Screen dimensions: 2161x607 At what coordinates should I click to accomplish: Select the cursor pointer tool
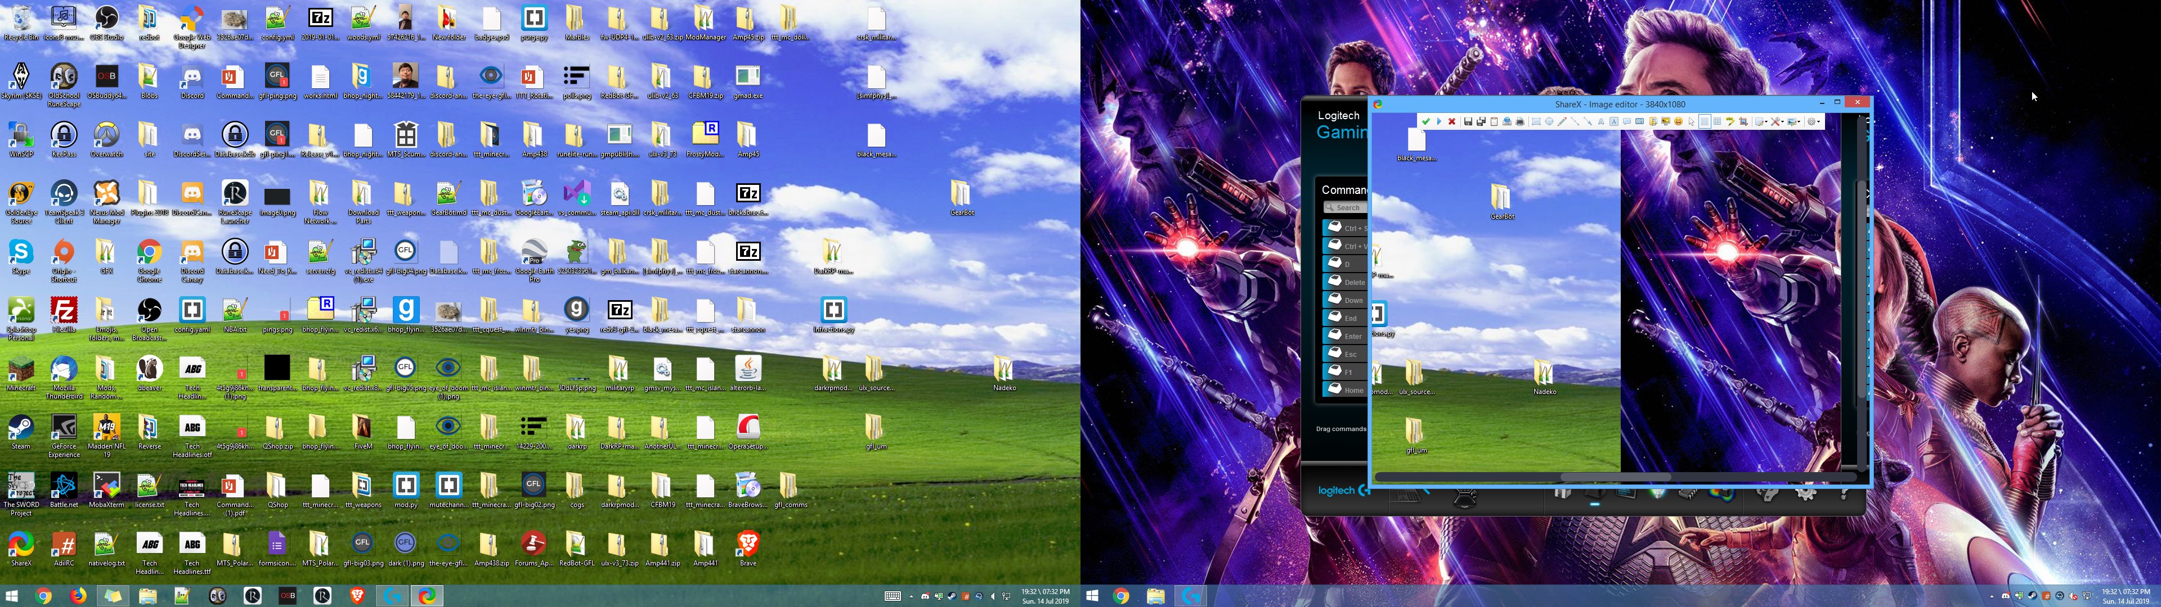pos(1692,121)
